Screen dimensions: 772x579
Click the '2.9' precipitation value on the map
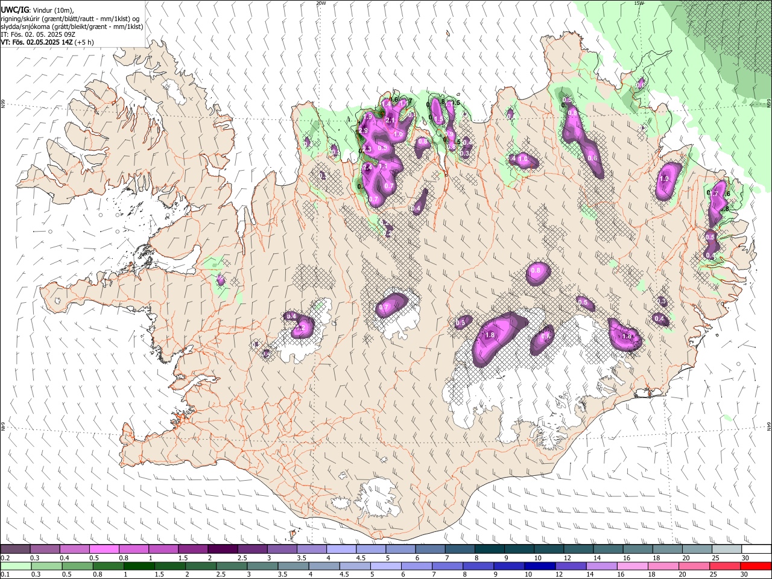tap(363, 131)
